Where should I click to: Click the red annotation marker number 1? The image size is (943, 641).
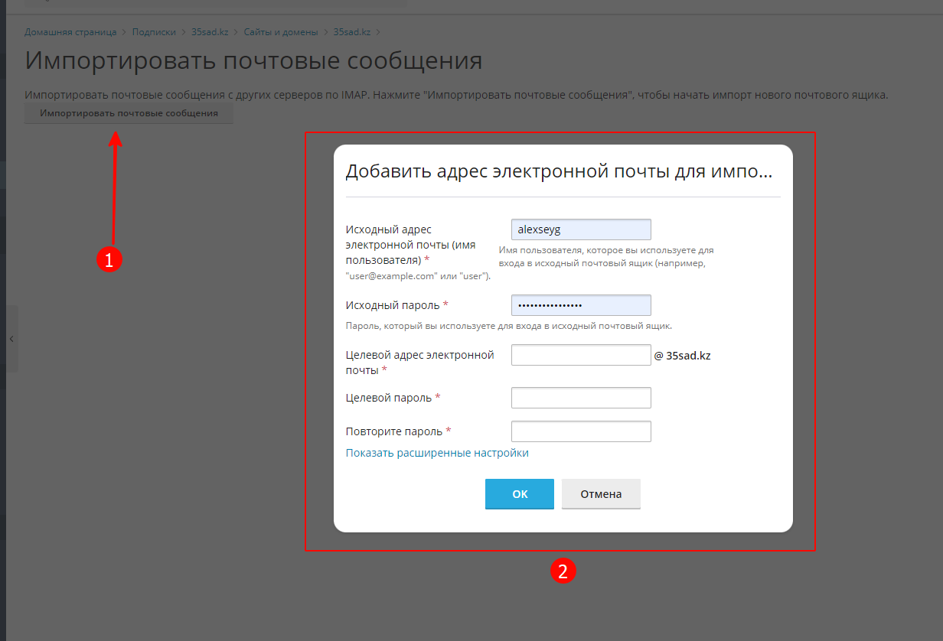click(x=109, y=260)
